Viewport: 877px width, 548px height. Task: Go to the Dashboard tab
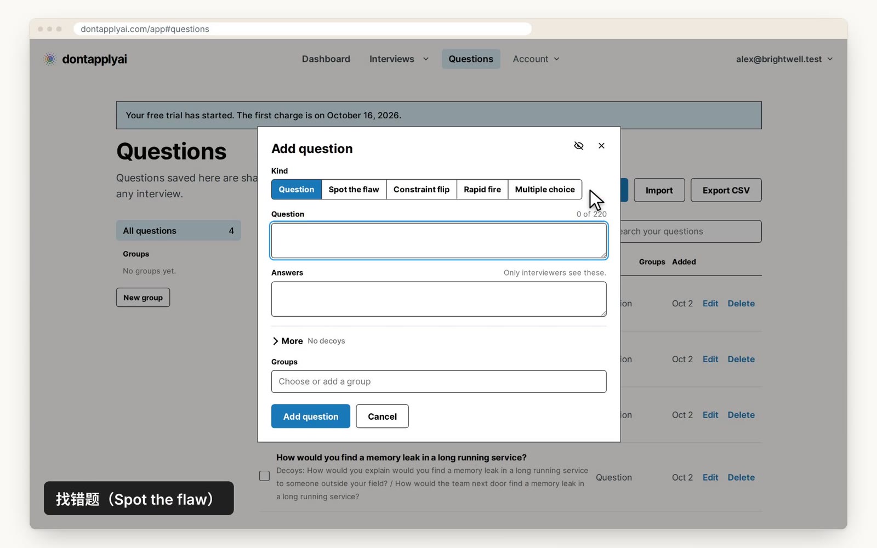point(326,59)
